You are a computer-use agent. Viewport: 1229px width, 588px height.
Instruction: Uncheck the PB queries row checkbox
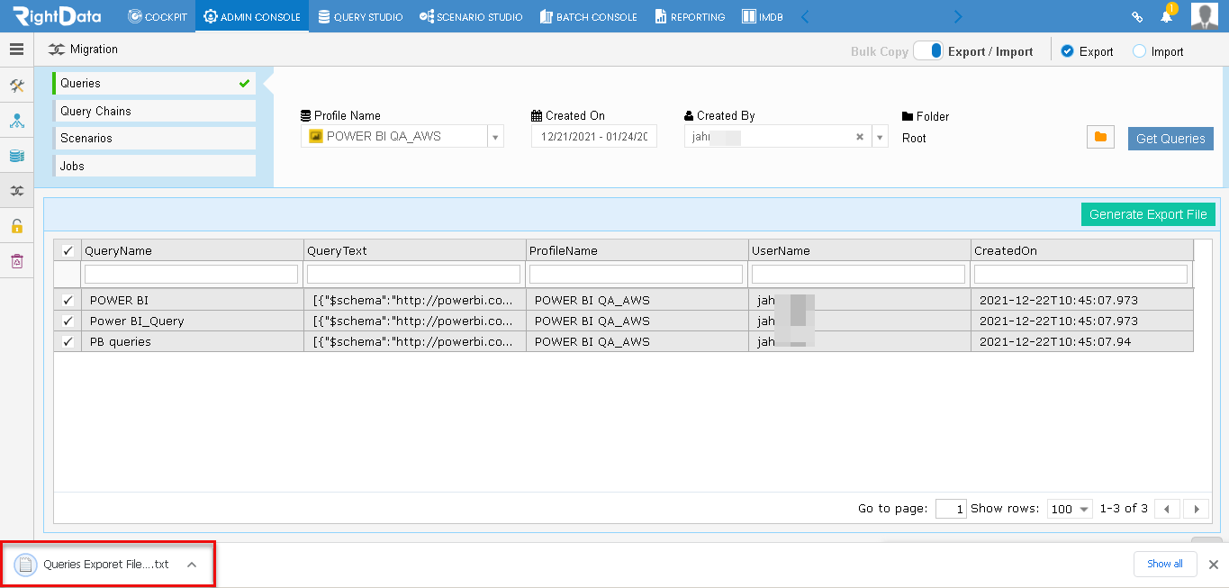[x=68, y=341]
